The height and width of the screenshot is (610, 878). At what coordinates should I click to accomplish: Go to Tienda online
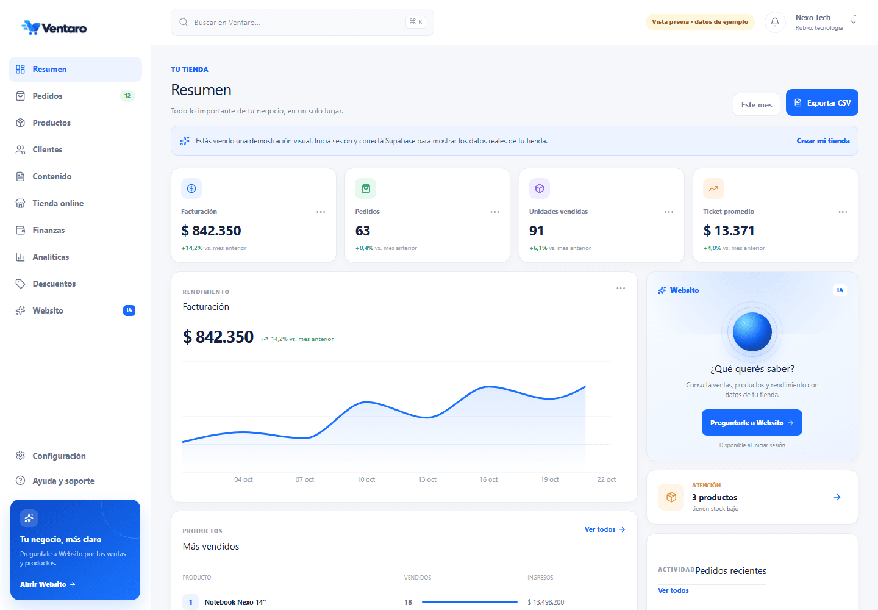76,203
